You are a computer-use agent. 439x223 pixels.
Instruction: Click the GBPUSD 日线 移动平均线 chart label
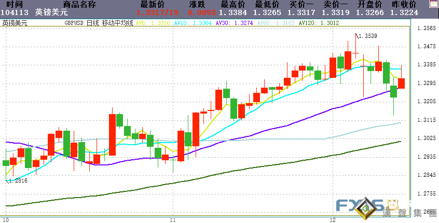[x=99, y=23]
